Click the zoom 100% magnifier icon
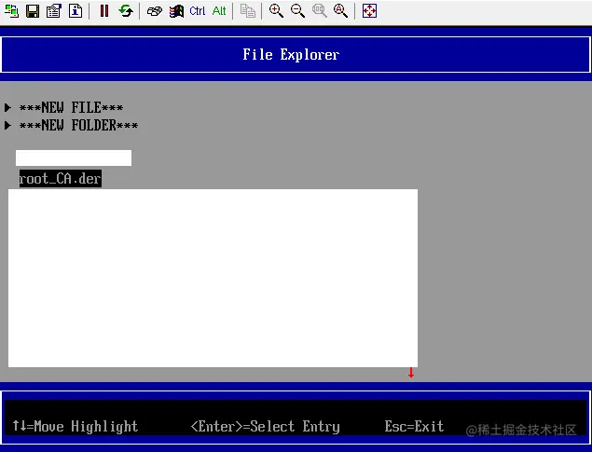Viewport: 592px width, 452px height. point(320,11)
